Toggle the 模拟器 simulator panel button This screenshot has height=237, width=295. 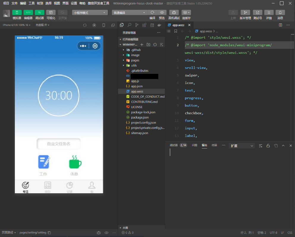[x=17, y=13]
